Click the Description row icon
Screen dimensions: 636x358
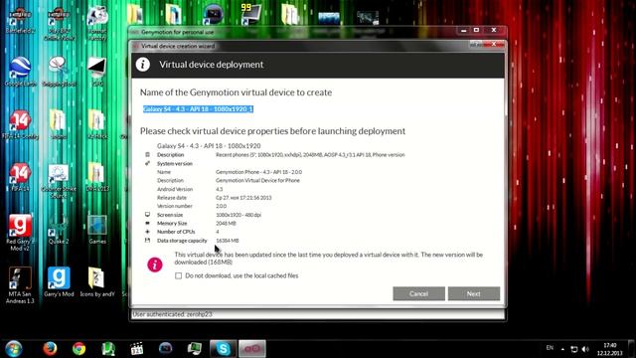pos(147,155)
